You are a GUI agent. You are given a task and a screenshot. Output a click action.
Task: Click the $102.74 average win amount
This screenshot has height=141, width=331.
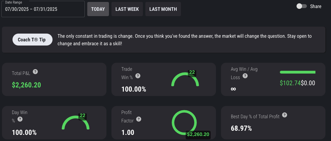[290, 83]
